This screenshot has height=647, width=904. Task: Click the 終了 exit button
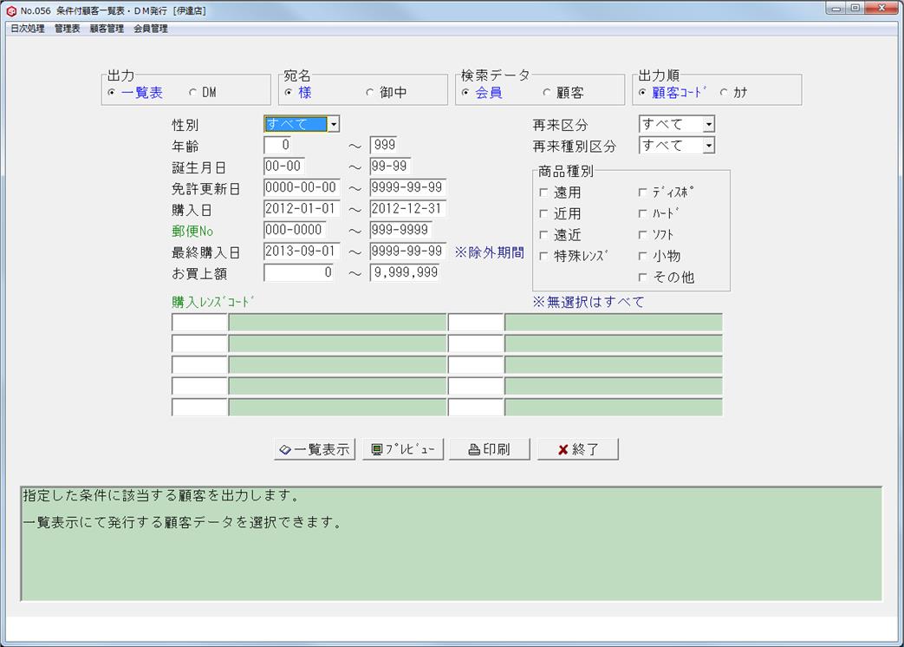(x=578, y=449)
